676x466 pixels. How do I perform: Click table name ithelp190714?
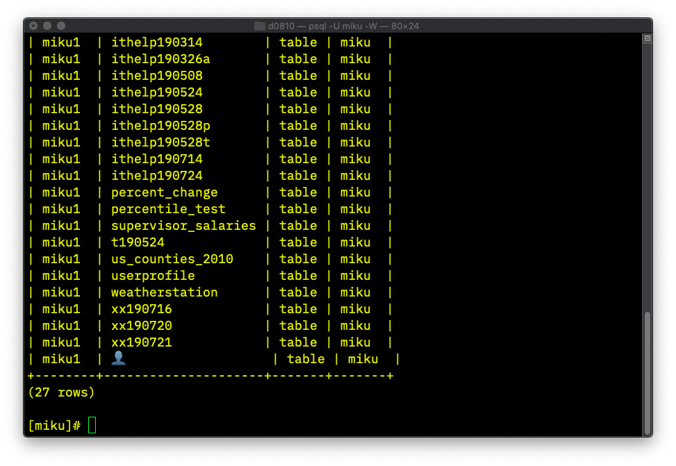157,159
